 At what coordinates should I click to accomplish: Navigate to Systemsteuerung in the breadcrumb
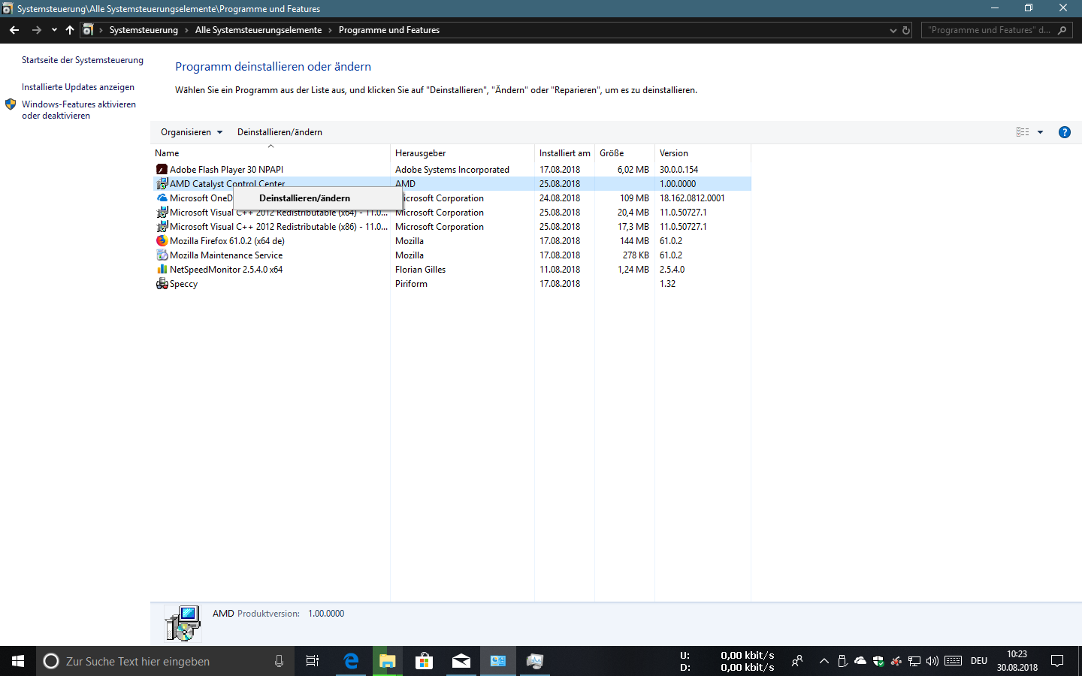(144, 30)
